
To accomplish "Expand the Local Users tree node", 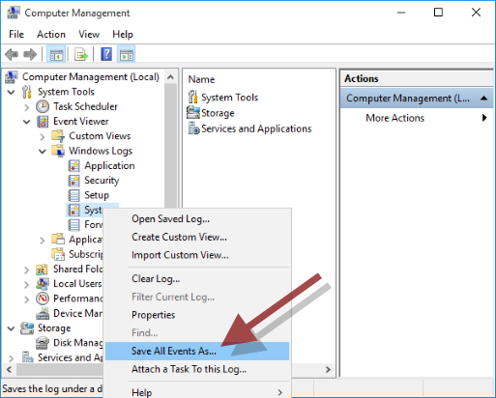I will click(x=27, y=285).
